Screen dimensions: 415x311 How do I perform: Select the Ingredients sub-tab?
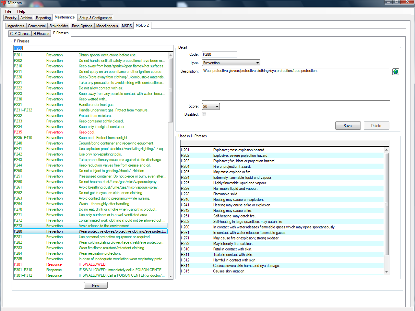(16, 26)
